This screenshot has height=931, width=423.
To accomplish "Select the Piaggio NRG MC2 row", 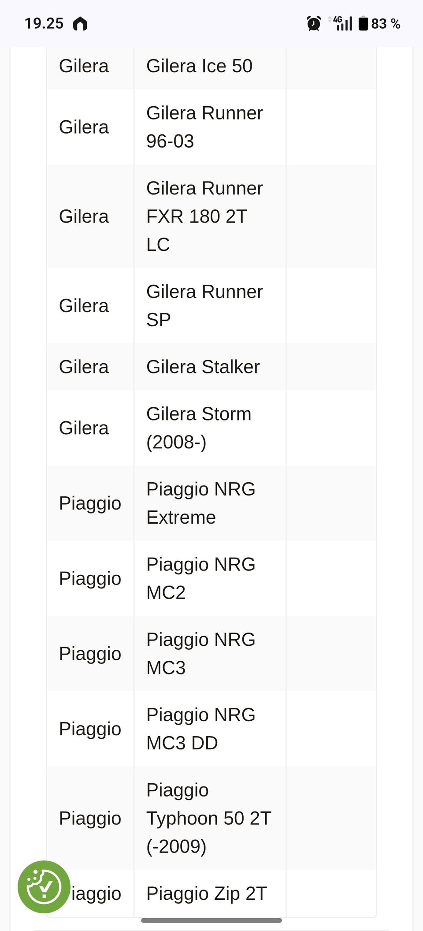I will (x=200, y=578).
